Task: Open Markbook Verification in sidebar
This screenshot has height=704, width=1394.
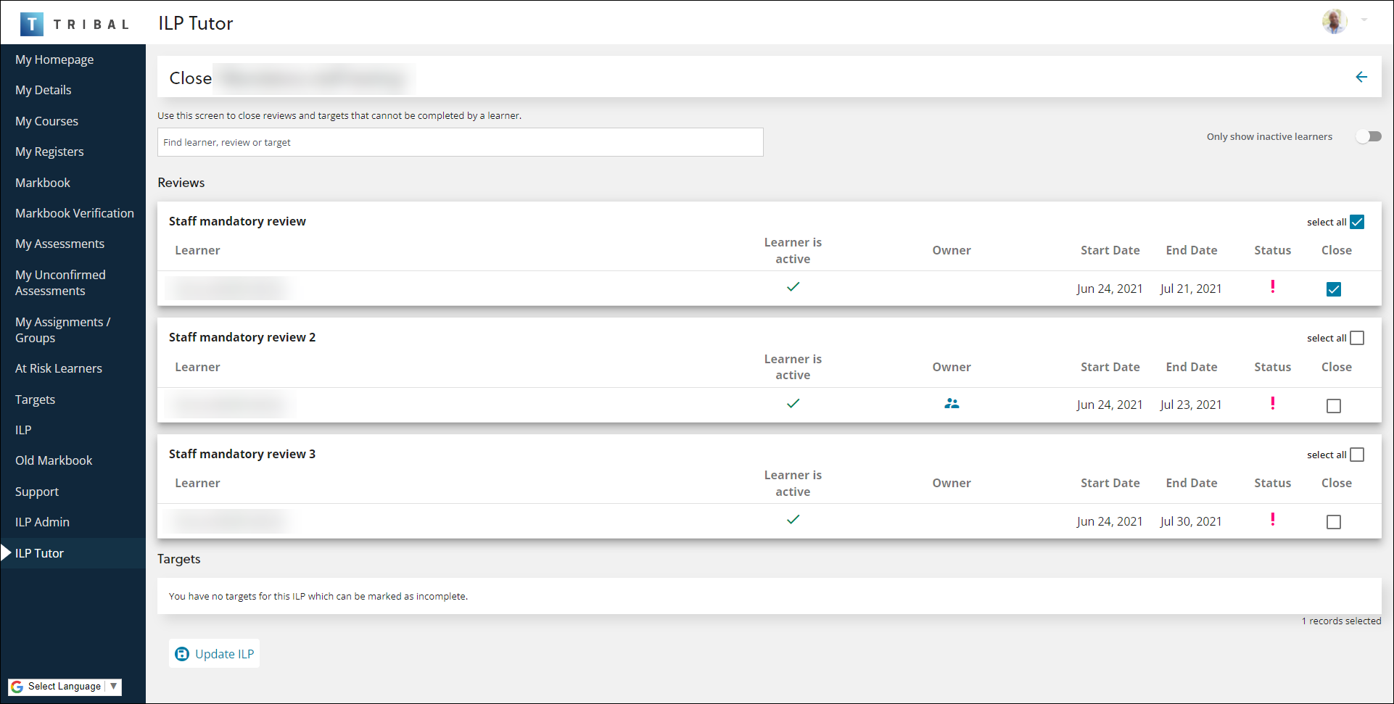Action: [x=74, y=213]
